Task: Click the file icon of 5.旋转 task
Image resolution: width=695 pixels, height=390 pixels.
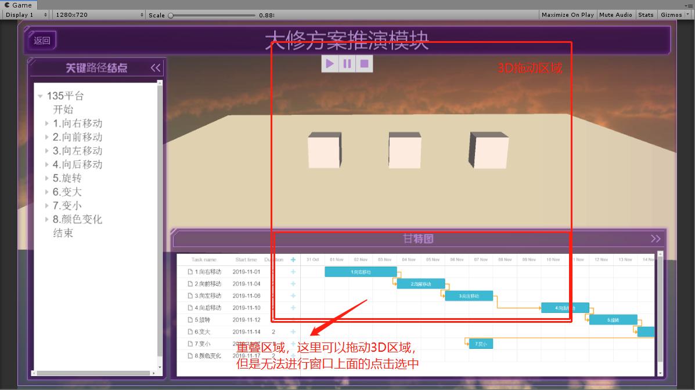Action: 190,319
